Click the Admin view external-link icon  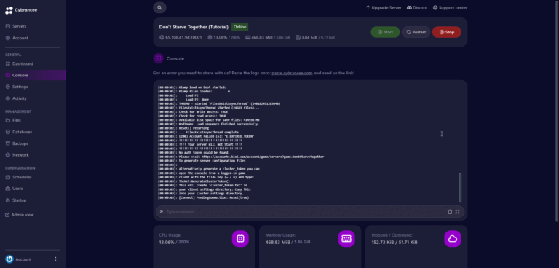(x=7, y=215)
